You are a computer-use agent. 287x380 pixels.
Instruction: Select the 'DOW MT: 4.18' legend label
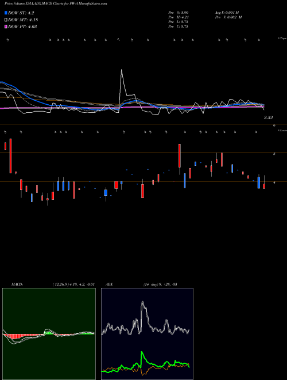pyautogui.click(x=23, y=20)
